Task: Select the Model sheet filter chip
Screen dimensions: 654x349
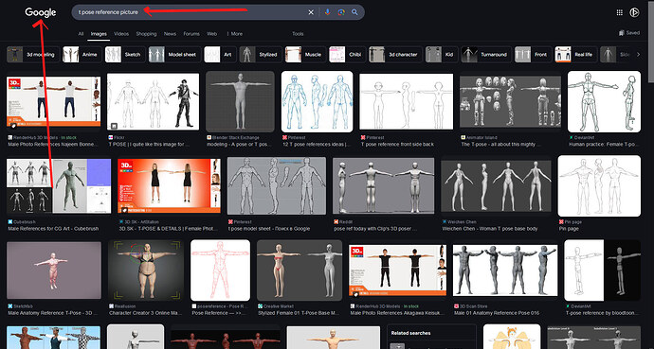Action: tap(174, 55)
